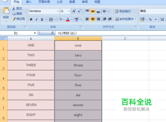The height and width of the screenshot is (122, 166).
Task: Select the row 3 header
Action: [x=4, y=65]
